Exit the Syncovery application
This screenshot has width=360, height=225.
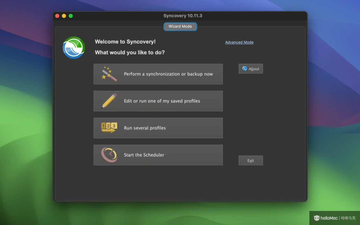tap(251, 161)
